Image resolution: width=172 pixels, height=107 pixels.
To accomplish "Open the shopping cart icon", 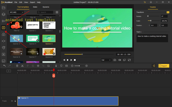I will pos(145,2).
